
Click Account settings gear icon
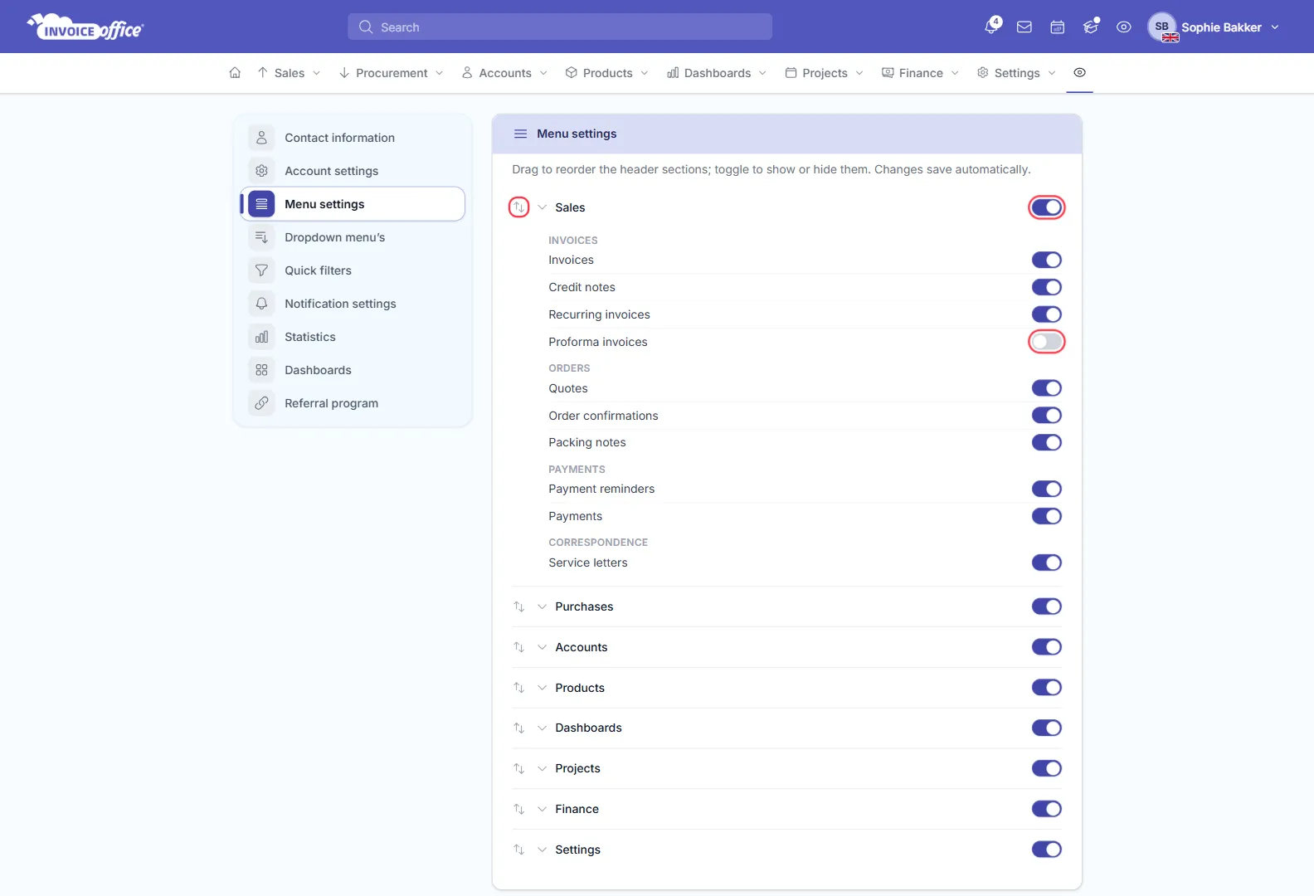[261, 171]
